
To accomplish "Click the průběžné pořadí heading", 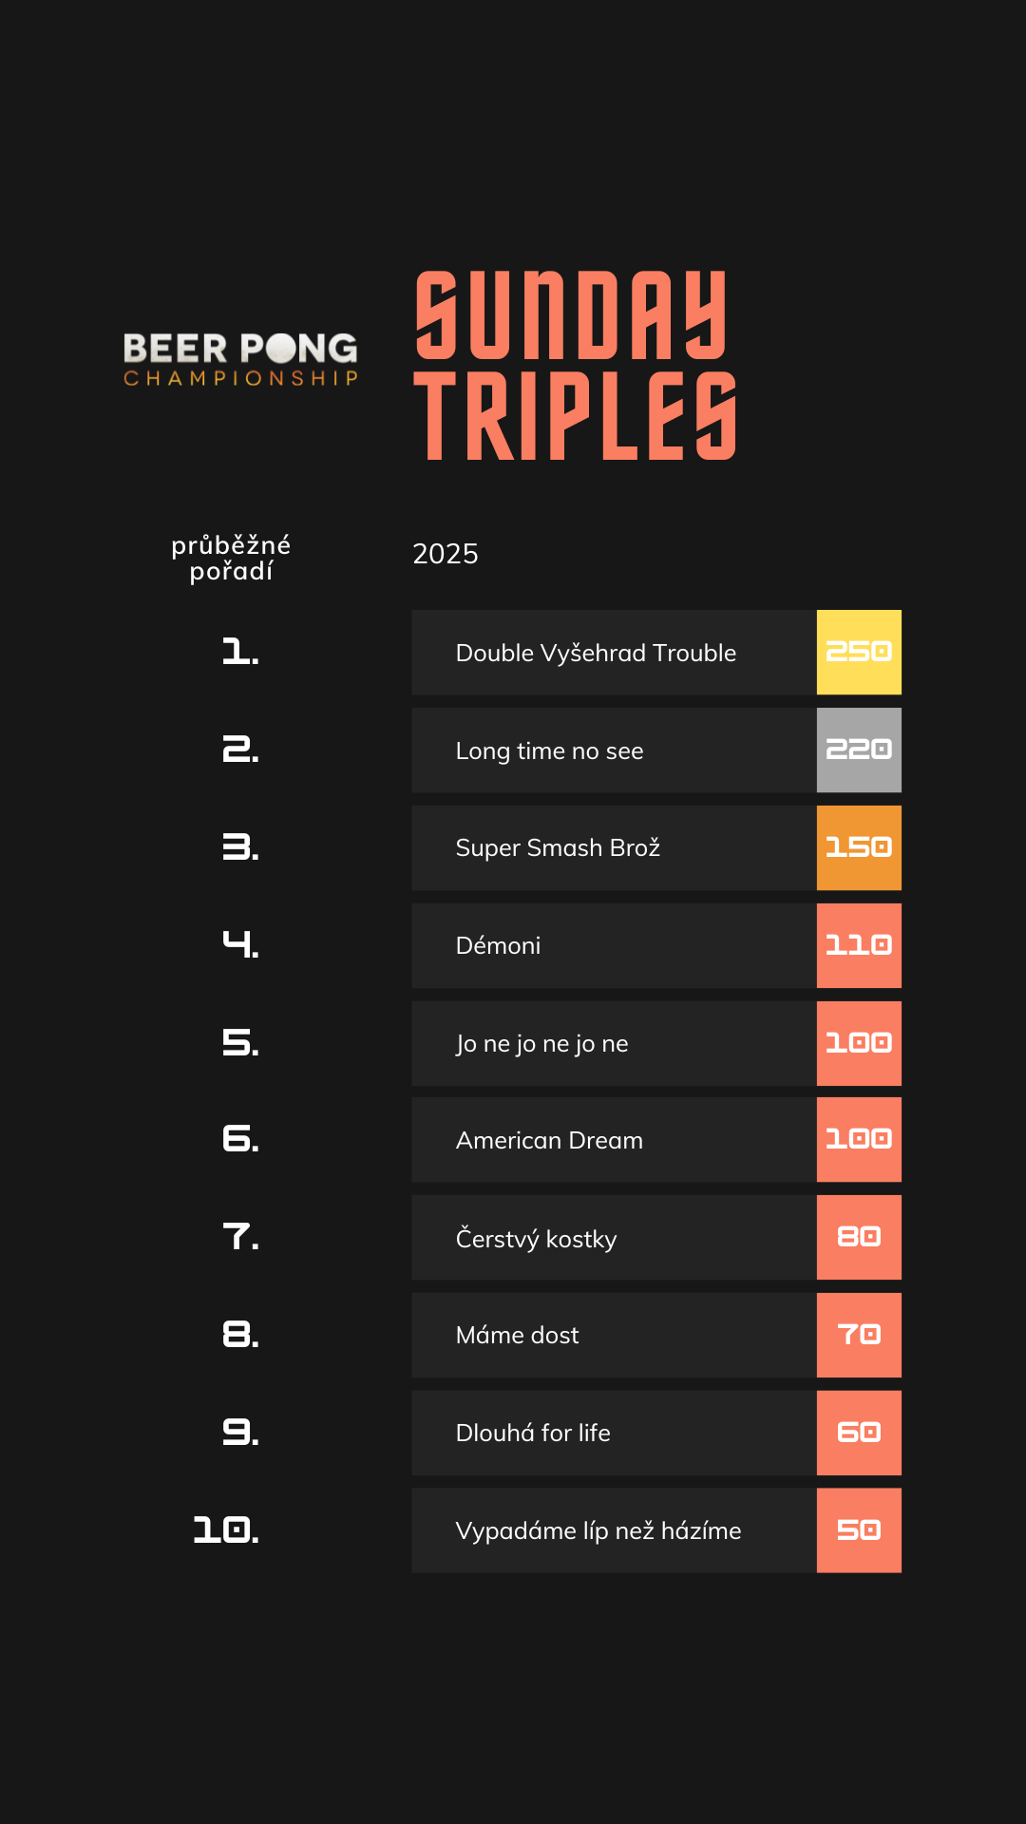I will (x=231, y=558).
